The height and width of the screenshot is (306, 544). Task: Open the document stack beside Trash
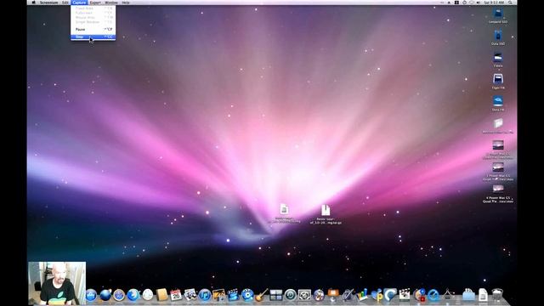483,295
